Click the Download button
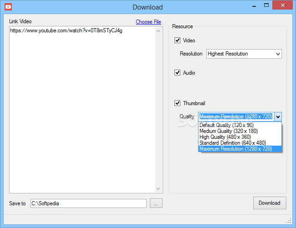 pos(270,203)
